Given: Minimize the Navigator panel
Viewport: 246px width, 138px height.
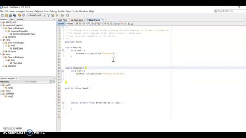Looking at the screenshot, I should (x=55, y=79).
